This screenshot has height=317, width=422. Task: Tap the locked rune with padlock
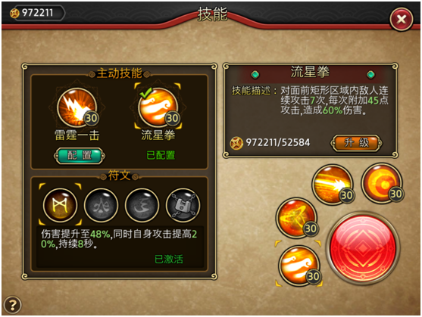click(183, 205)
